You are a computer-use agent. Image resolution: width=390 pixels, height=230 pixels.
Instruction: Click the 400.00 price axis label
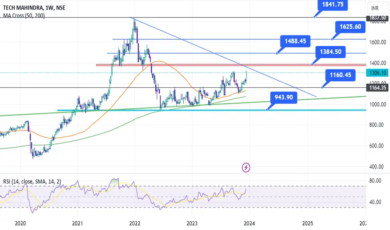376,167
